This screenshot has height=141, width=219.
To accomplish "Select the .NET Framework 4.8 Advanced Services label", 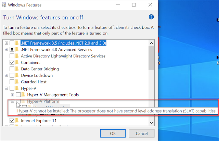I will [x=56, y=49].
